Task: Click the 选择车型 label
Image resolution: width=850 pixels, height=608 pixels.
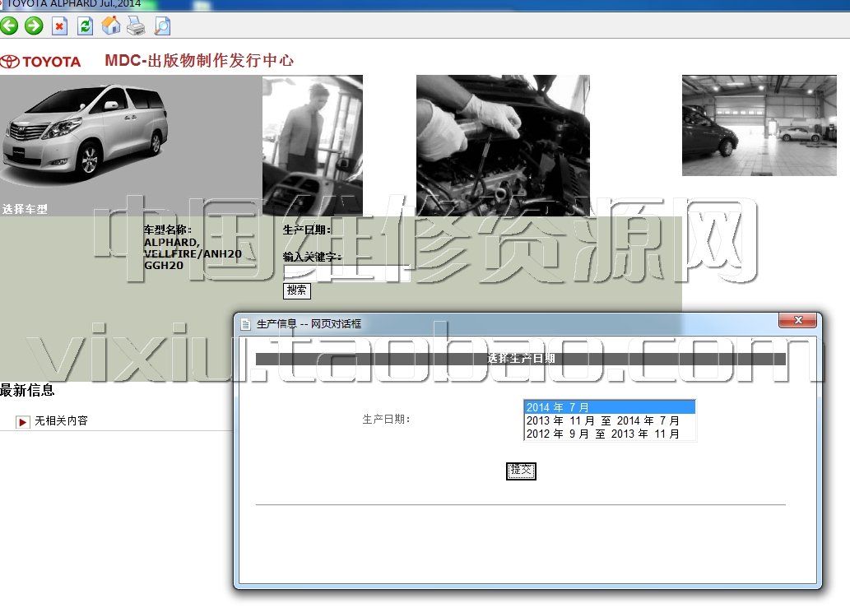Action: point(25,209)
